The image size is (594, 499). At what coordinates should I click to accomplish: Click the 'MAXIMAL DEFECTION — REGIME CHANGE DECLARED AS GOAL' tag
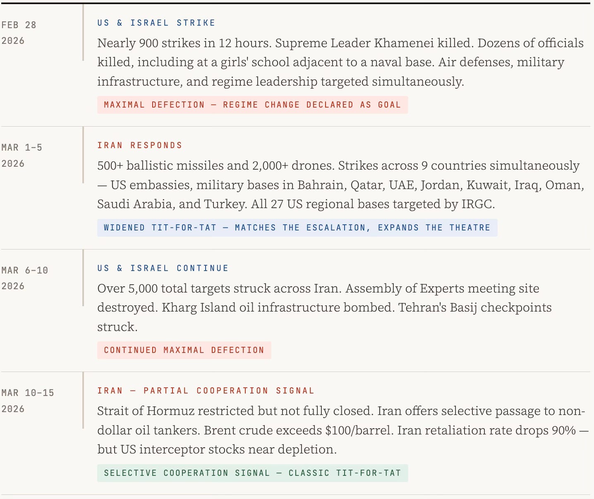[252, 105]
